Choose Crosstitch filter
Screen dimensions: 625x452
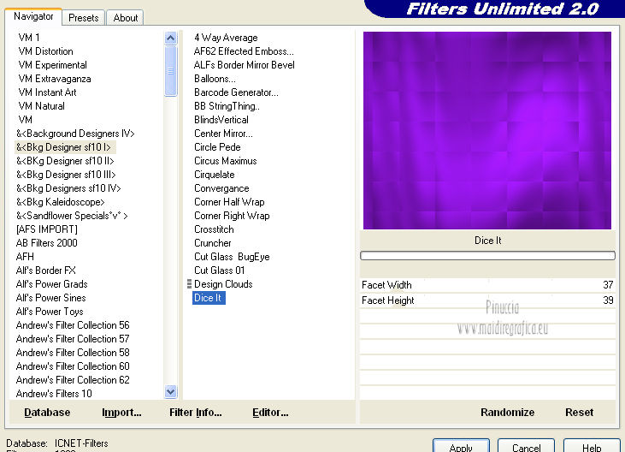[x=214, y=229]
